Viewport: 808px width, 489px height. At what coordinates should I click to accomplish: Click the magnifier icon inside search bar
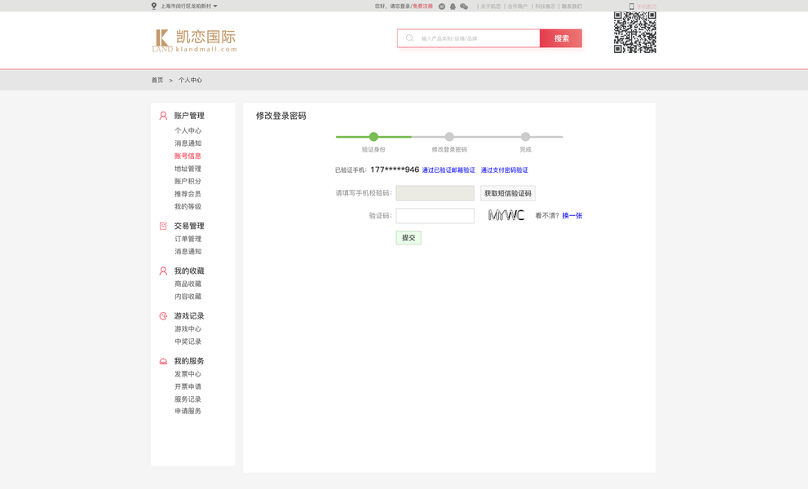point(408,37)
